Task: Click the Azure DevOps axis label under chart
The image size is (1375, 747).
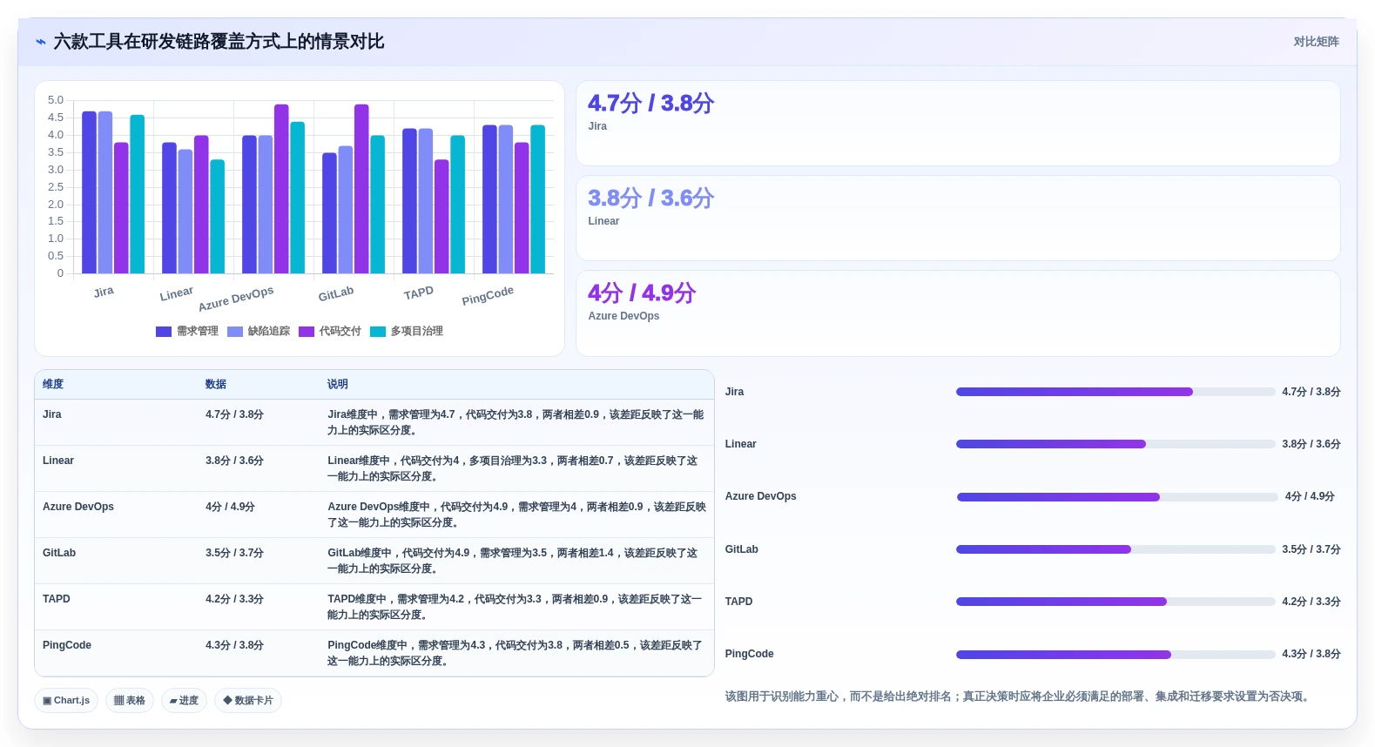Action: [x=236, y=299]
